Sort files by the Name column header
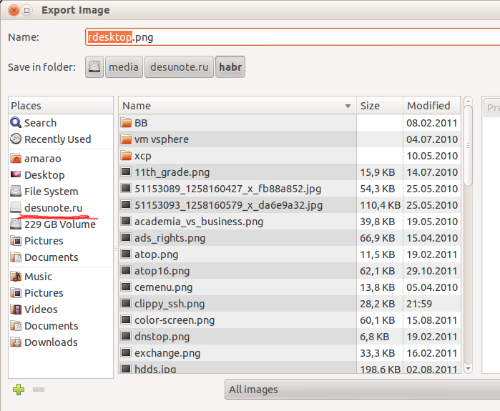This screenshot has width=500, height=411. [237, 106]
